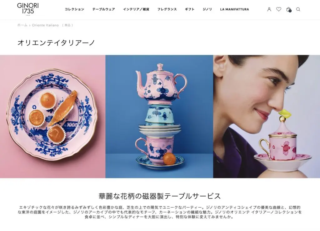Click the （商品） breadcrumb text

pos(67,25)
